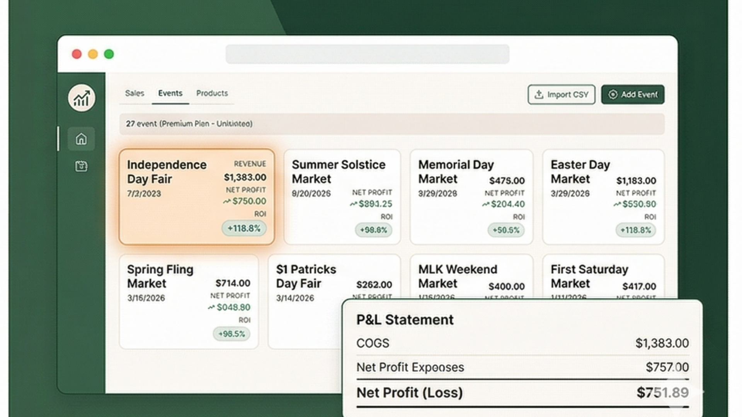Click the chart logo icon in sidebar

82,98
